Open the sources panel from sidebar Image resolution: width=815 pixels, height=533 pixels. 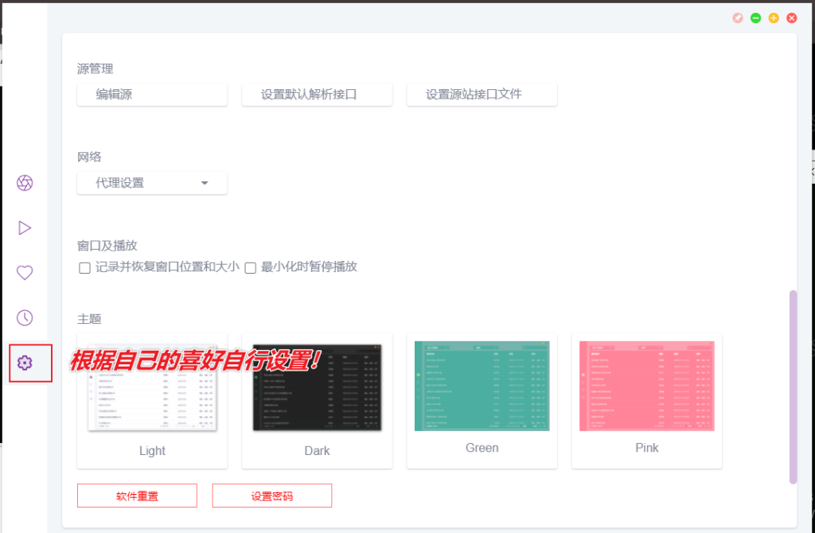[x=25, y=183]
